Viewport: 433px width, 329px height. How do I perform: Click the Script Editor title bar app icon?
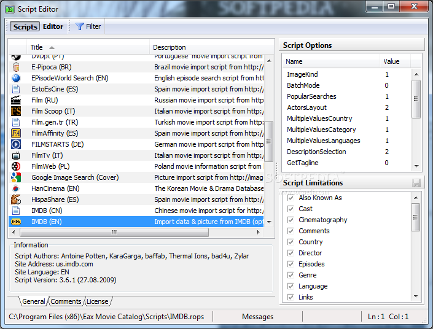click(10, 9)
